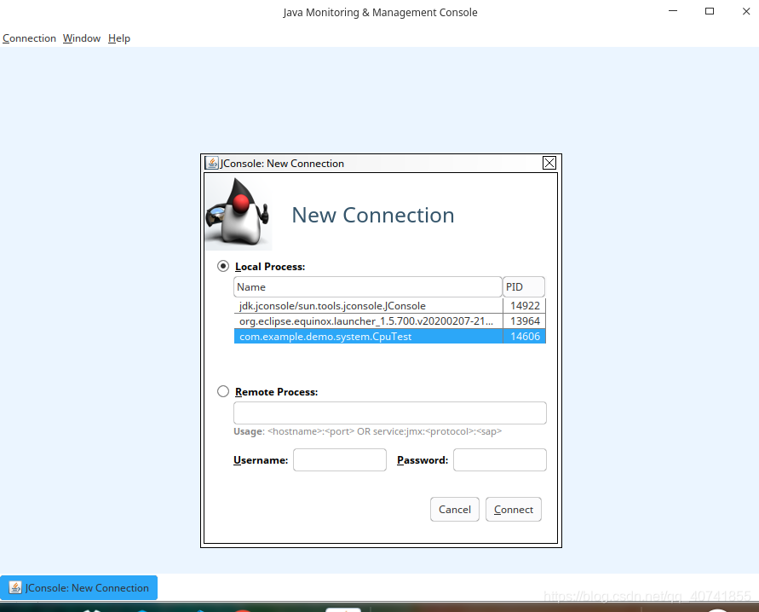The image size is (759, 612).
Task: Open the Window menu
Action: [x=81, y=38]
